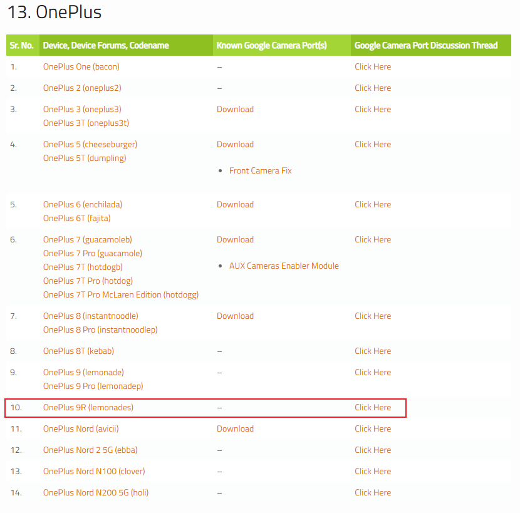Screen dimensions: 520x513
Task: Download the Google Camera port for OnePlus 5
Action: (x=235, y=144)
